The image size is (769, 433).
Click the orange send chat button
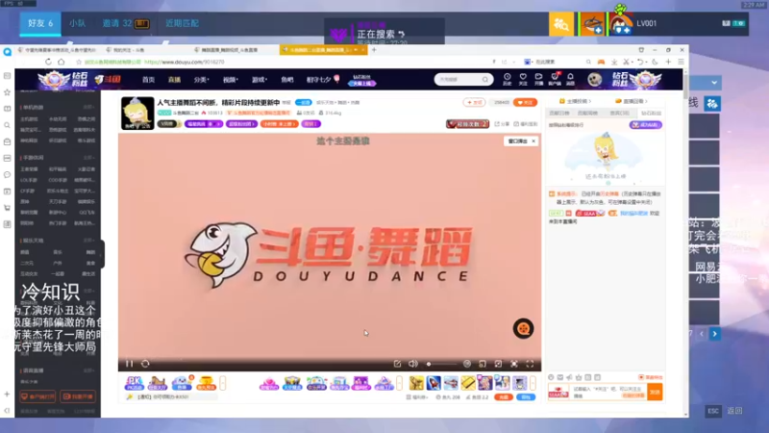[655, 392]
